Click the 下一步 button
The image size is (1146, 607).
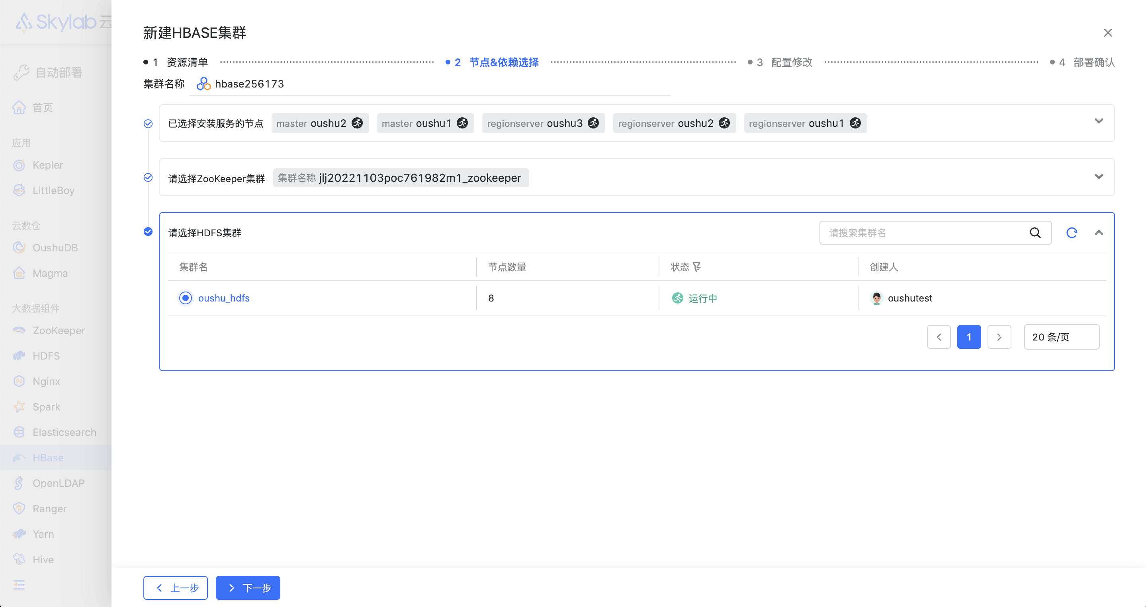(248, 588)
